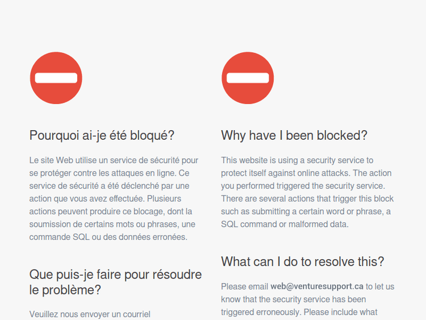This screenshot has width=426, height=320.
Task: Click the English paragraph starting "This website is using"
Action: pyautogui.click(x=307, y=192)
